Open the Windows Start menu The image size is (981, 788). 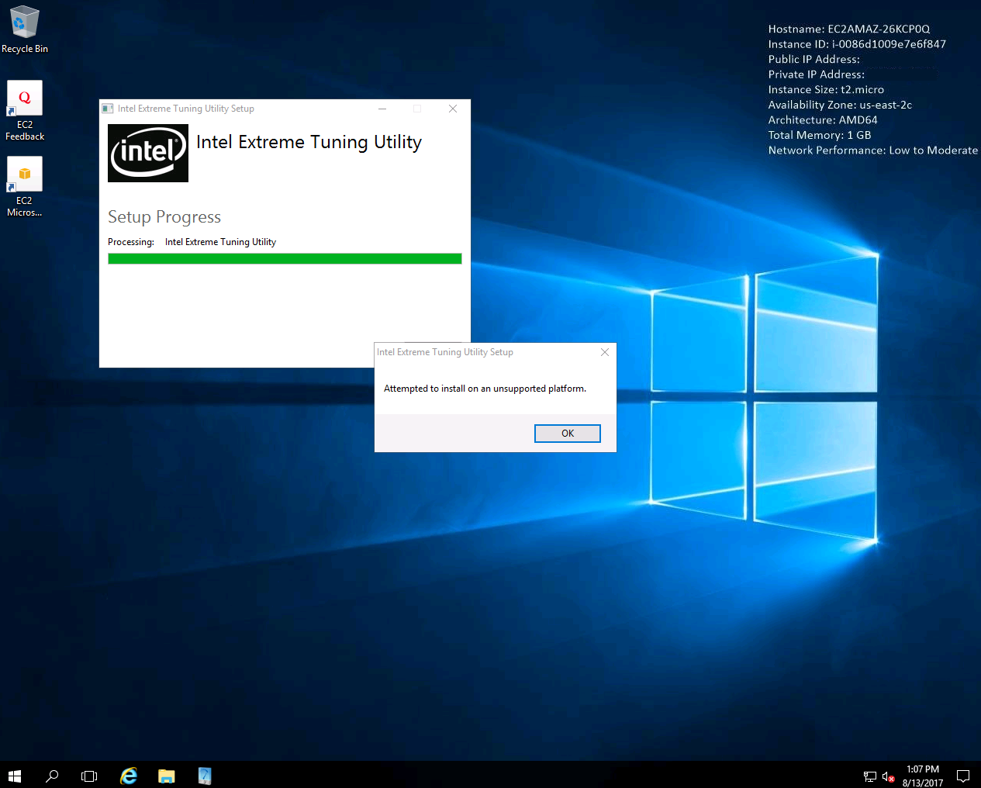15,776
